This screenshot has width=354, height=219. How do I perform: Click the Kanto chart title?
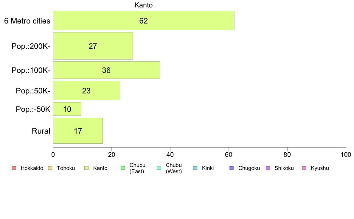144,5
